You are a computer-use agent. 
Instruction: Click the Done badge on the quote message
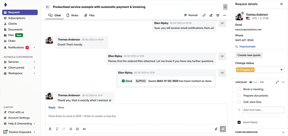(x=127, y=81)
